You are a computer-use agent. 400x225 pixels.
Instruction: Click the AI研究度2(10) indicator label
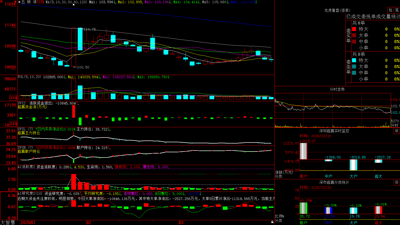pyautogui.click(x=30, y=193)
